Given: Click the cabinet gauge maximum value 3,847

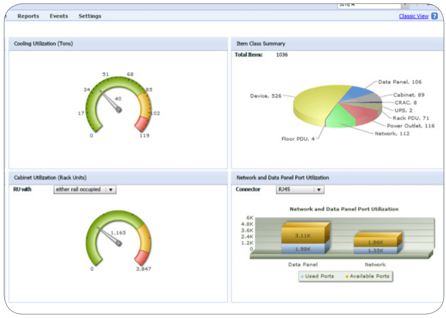Looking at the screenshot, I should coord(144,269).
